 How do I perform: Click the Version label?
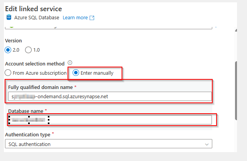point(14,41)
